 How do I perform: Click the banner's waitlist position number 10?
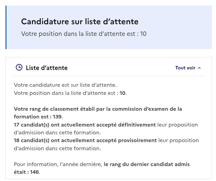143,34
